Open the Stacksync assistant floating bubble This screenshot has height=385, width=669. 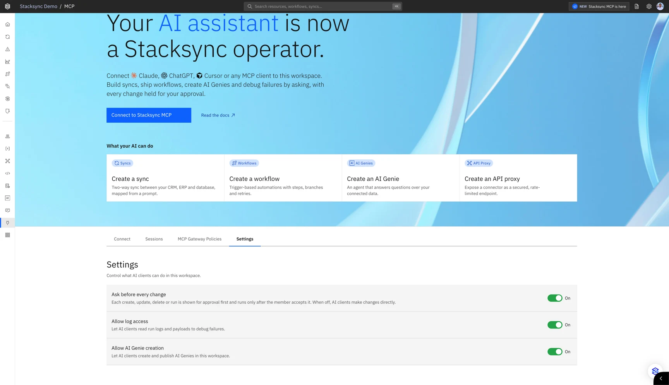click(x=655, y=371)
